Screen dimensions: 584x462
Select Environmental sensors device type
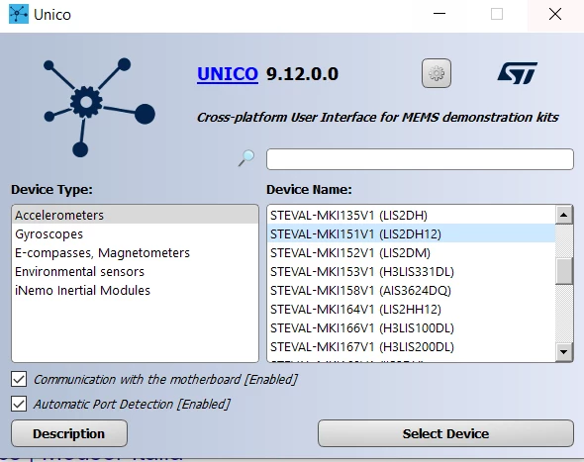pos(135,271)
